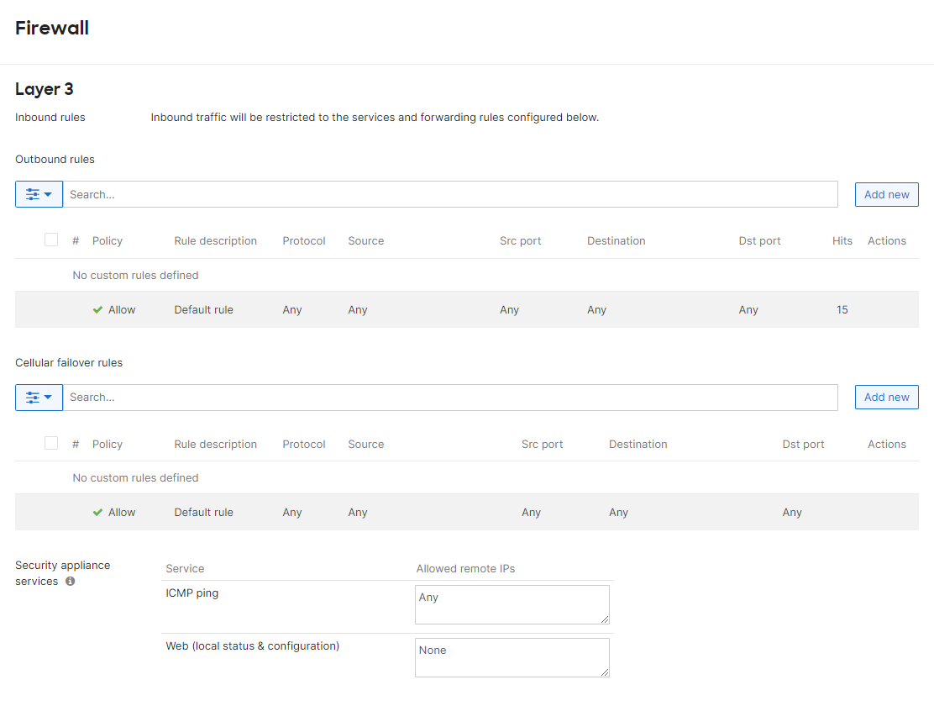Open filter options for Outbound rules
Screen dimensions: 934x706
34,194
